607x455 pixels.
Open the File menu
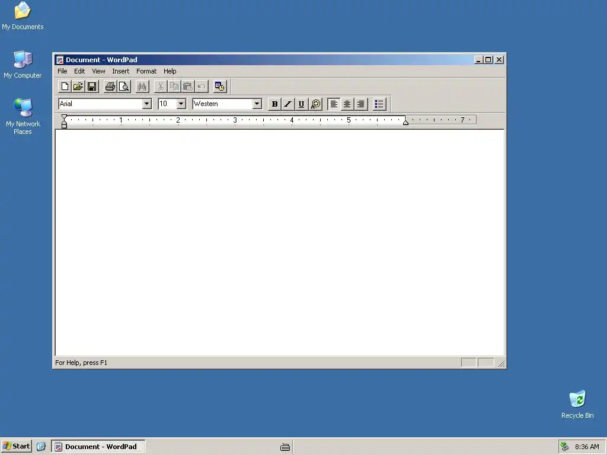click(62, 71)
